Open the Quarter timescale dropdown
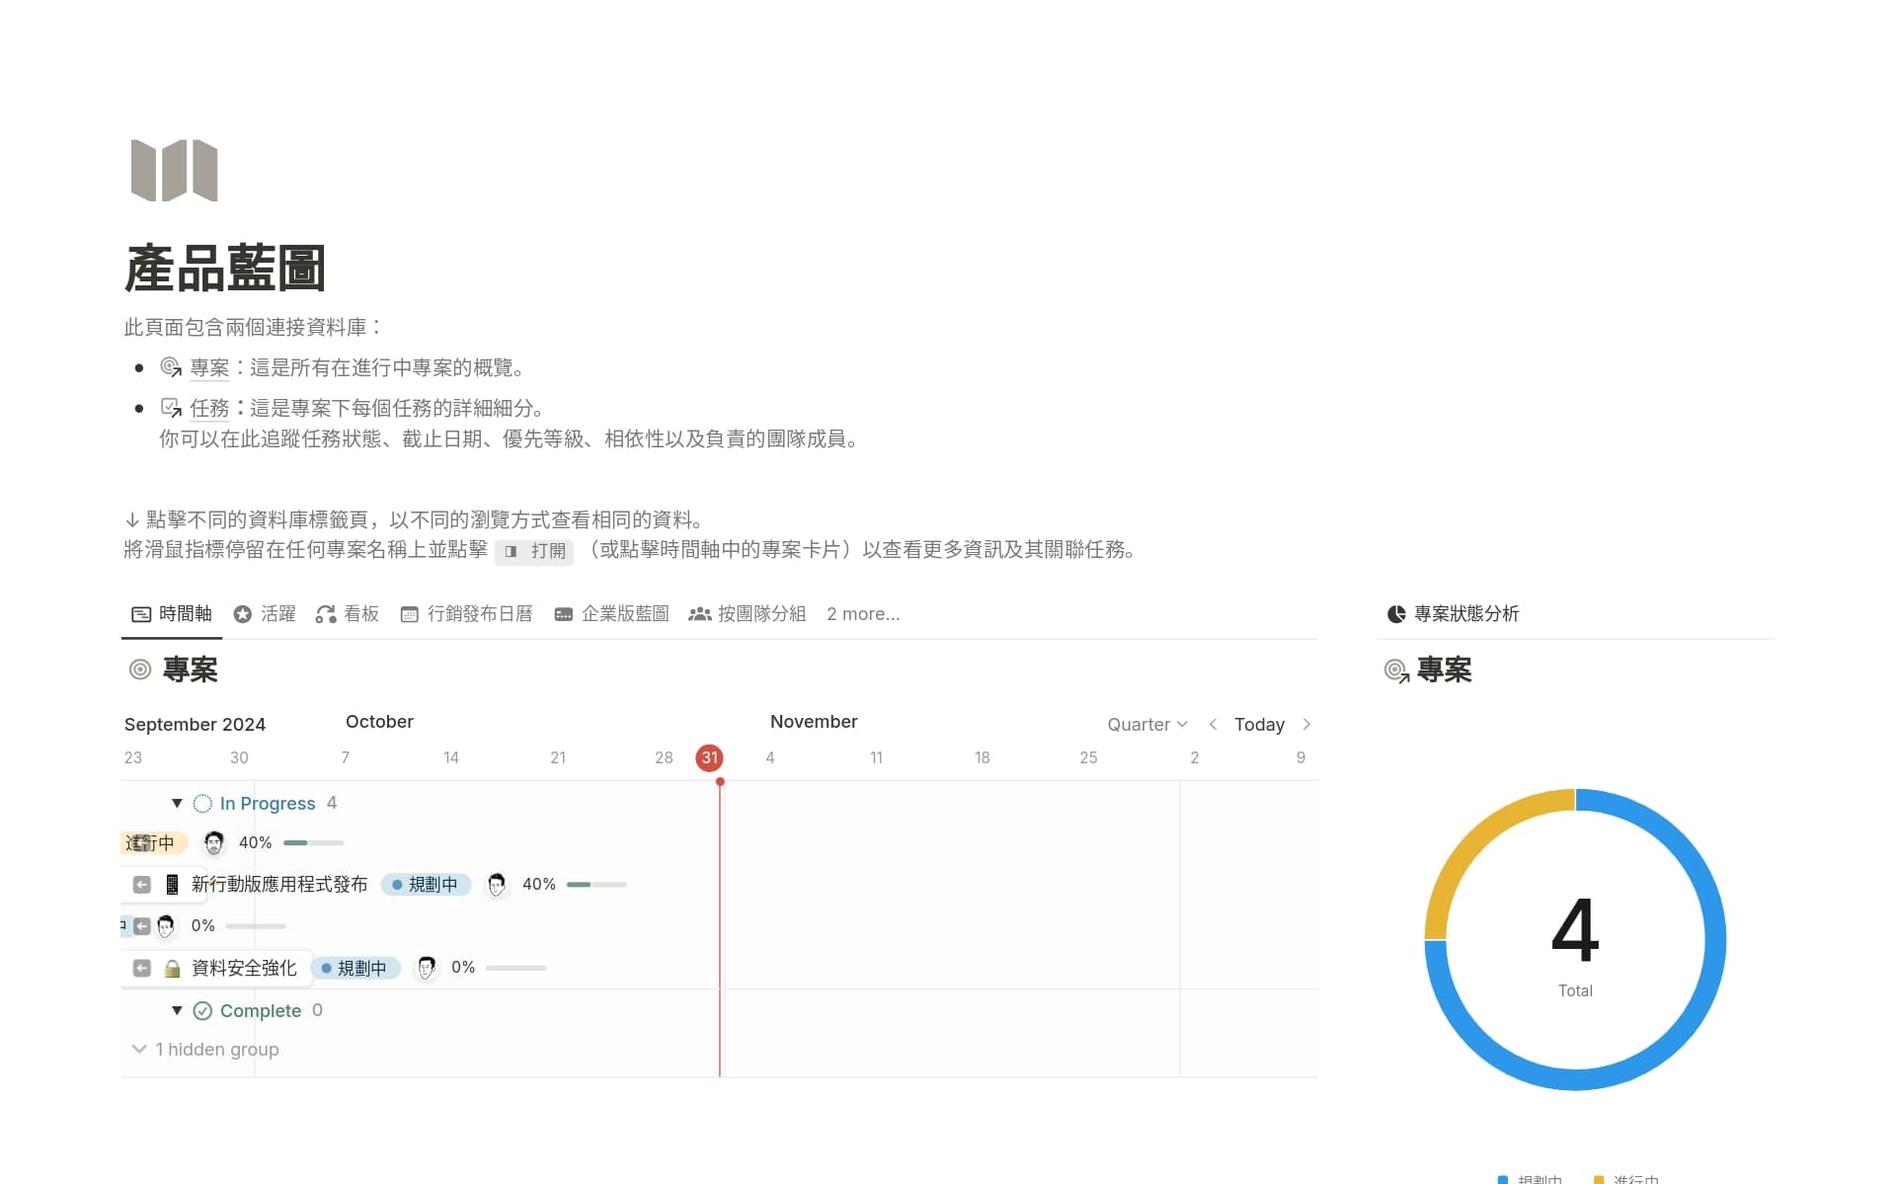 tap(1146, 725)
